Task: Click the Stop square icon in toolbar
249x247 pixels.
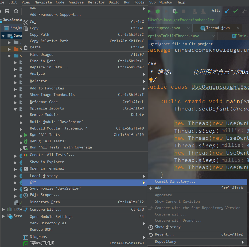Action: coord(184,11)
